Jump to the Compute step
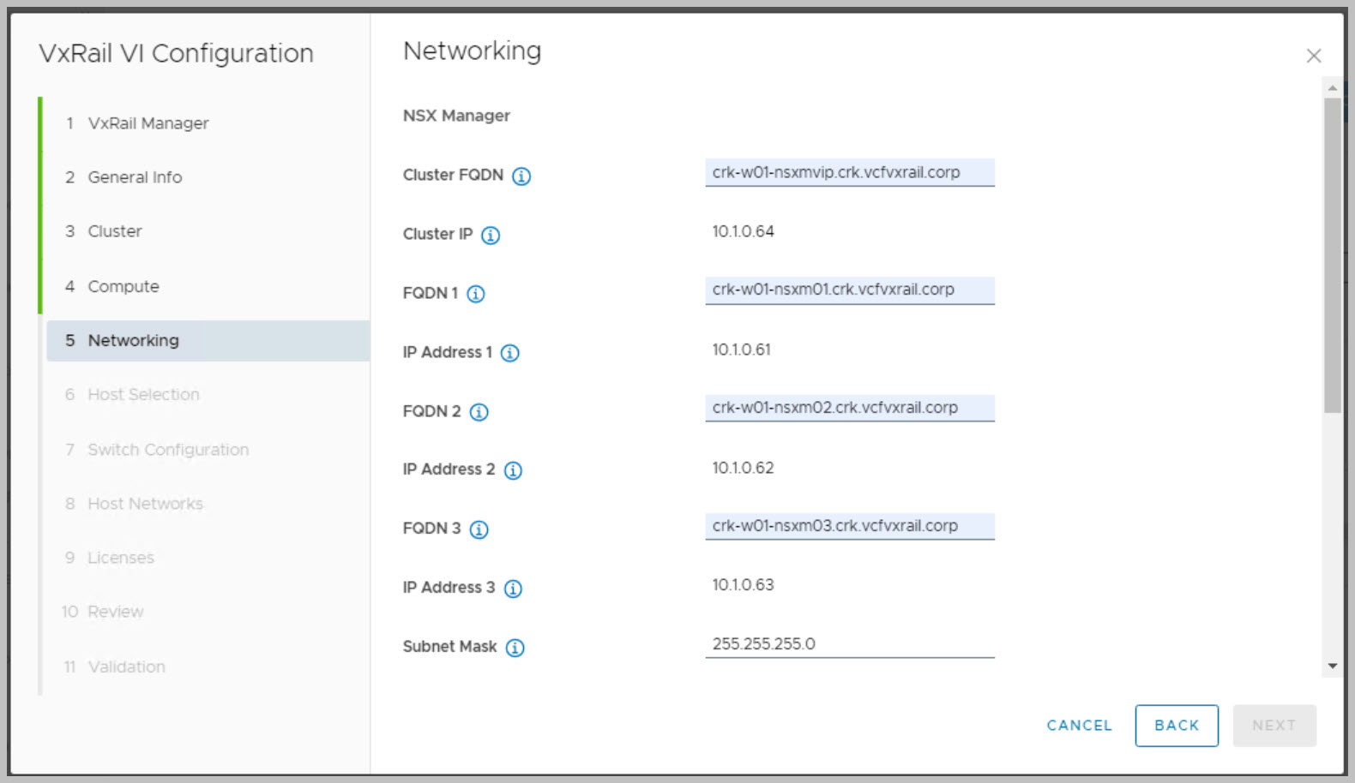1355x783 pixels. click(123, 286)
